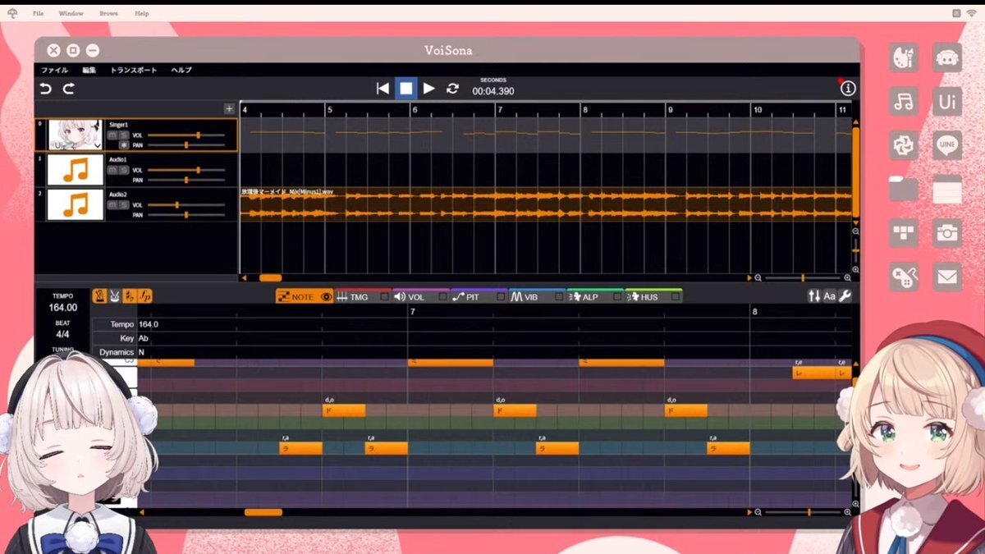985x554 pixels.
Task: Expand the Singer1 voice selection chevron
Action: tap(98, 144)
